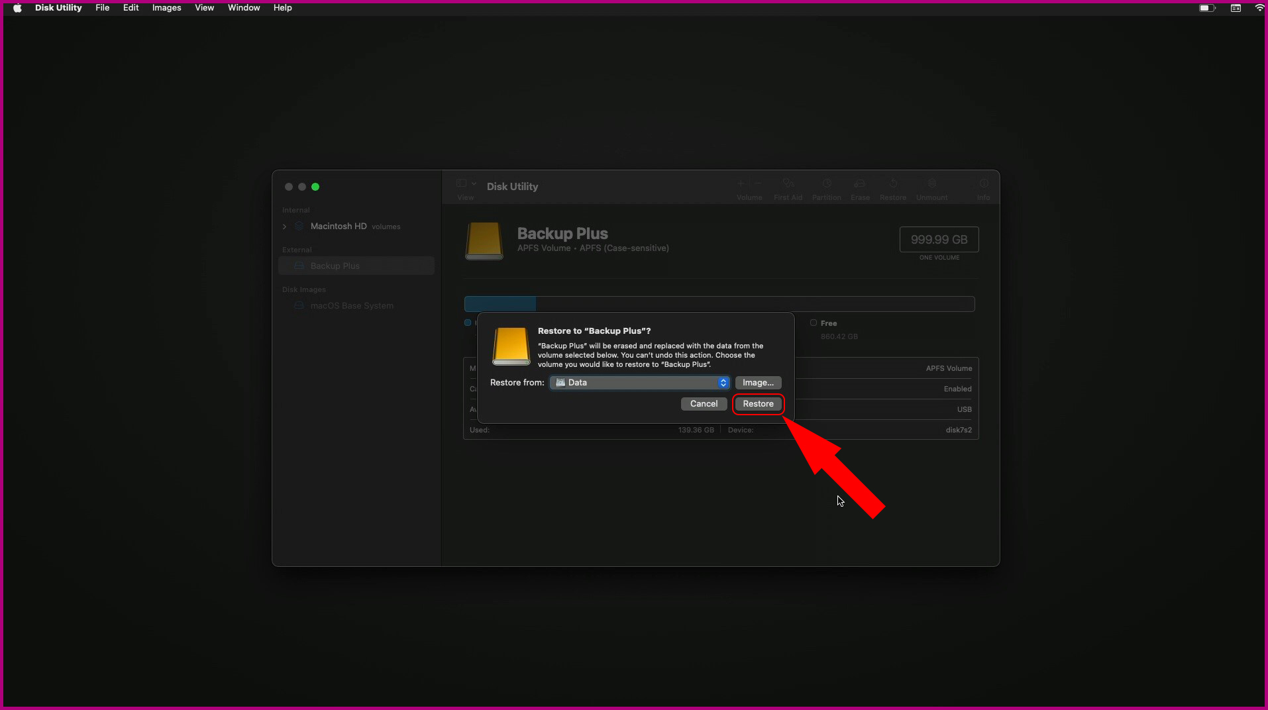Expand Macintosh HD in the sidebar

click(284, 226)
